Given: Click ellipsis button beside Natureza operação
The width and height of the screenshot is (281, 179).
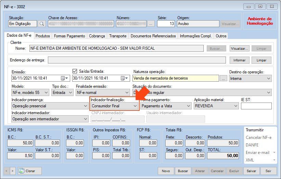Looking at the screenshot, I should click(223, 79).
